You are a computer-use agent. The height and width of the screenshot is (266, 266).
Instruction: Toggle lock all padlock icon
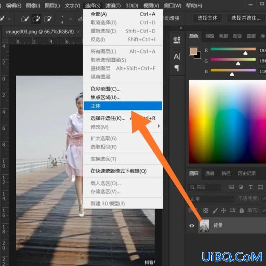coord(241,211)
